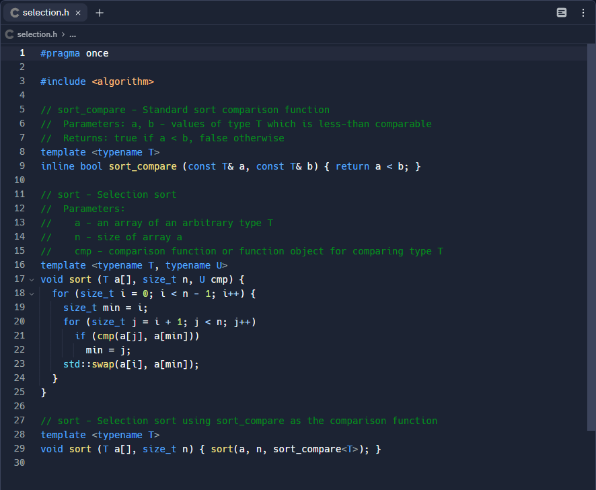The height and width of the screenshot is (490, 596).
Task: Click line number 1 in the gutter
Action: point(22,53)
